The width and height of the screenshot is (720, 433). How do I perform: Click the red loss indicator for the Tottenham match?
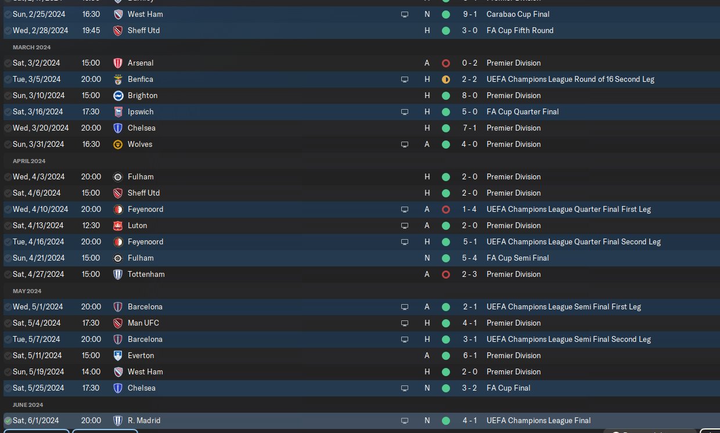pos(445,274)
